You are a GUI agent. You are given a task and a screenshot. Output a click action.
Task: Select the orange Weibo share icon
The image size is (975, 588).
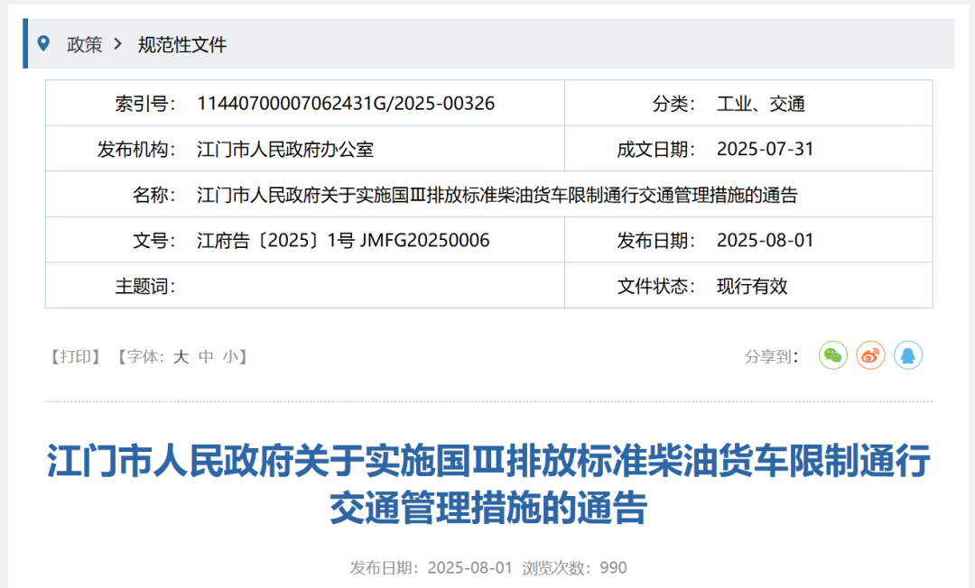pyautogui.click(x=870, y=356)
